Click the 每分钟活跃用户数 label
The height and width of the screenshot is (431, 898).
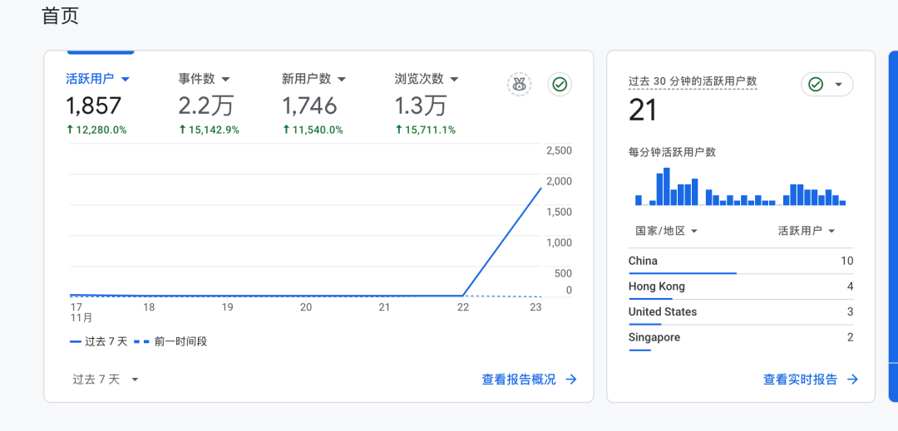pyautogui.click(x=672, y=153)
